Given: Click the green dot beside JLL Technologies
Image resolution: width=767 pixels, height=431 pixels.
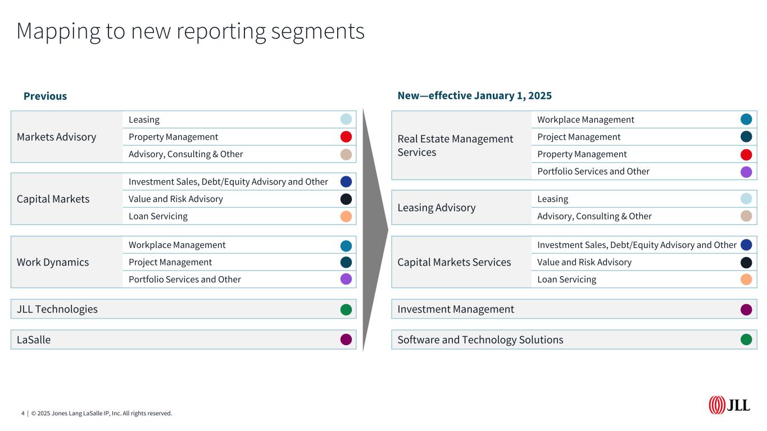Looking at the screenshot, I should tap(346, 309).
